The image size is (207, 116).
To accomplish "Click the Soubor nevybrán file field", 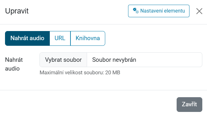I will [x=144, y=60].
